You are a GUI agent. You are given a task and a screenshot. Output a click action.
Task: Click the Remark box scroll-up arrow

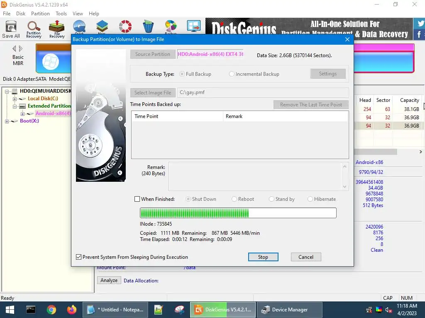point(344,166)
